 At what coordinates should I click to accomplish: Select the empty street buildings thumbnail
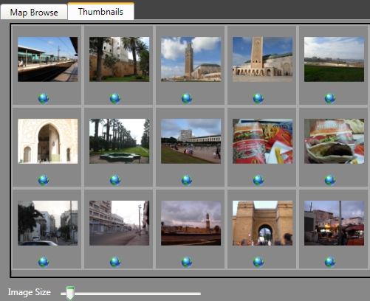[x=119, y=223]
